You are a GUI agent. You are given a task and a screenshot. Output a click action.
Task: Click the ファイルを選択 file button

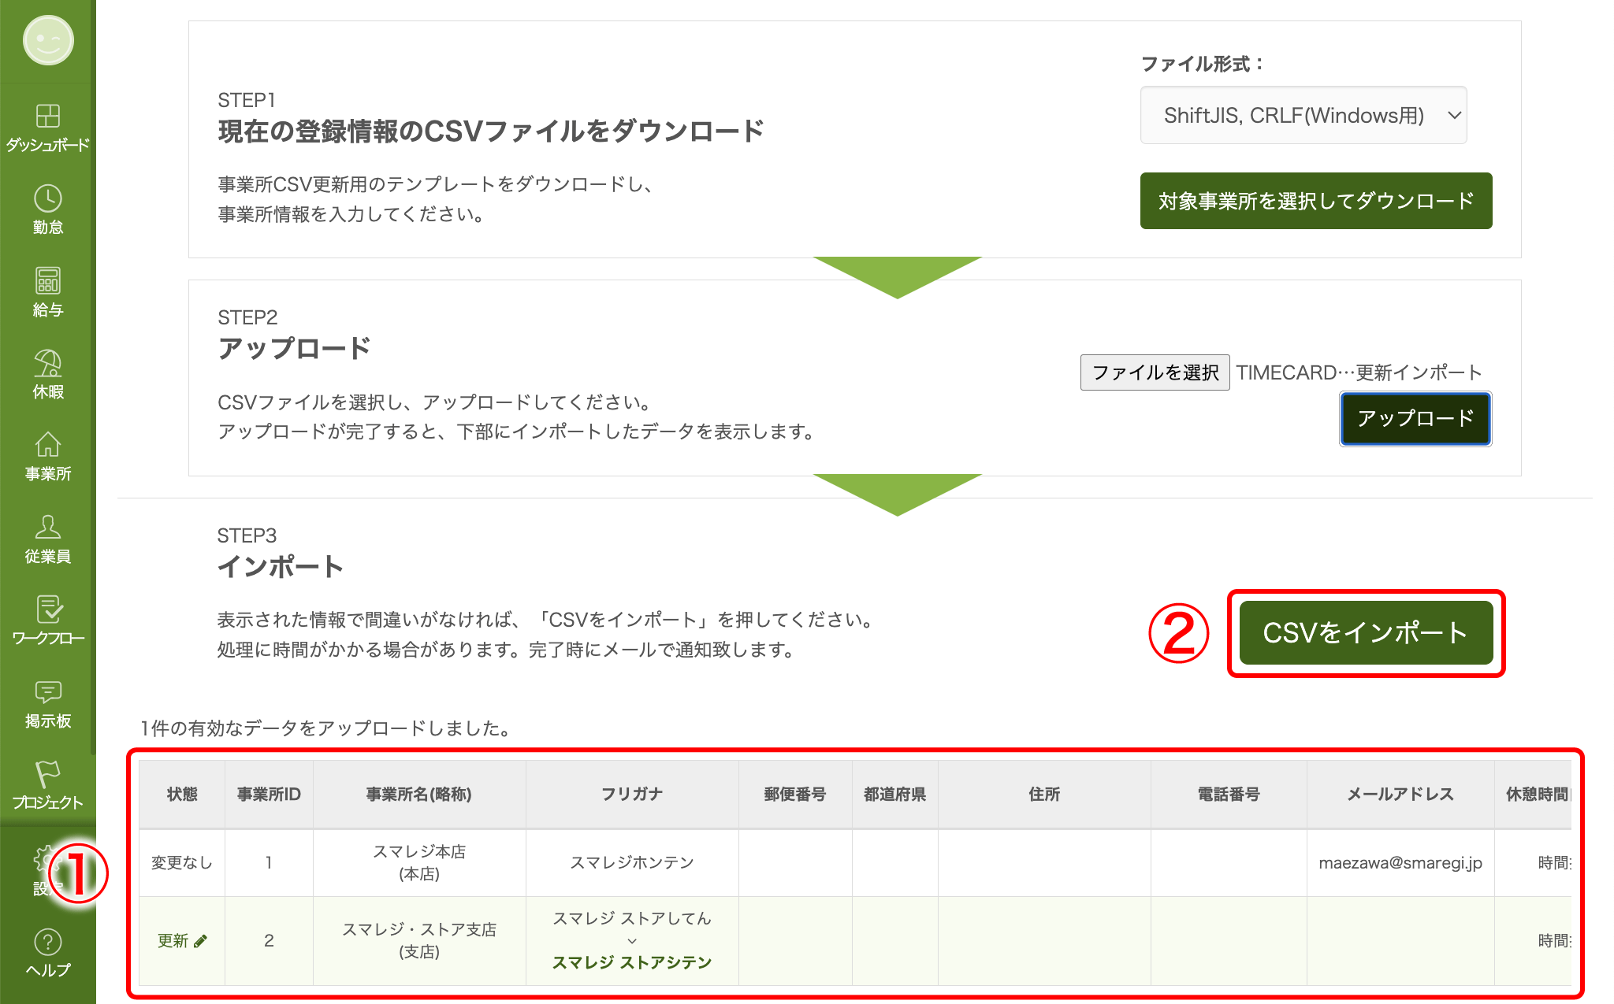[x=1155, y=372]
